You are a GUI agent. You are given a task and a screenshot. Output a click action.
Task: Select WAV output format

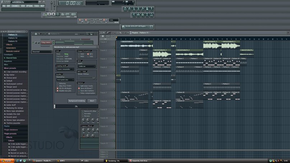point(81,54)
